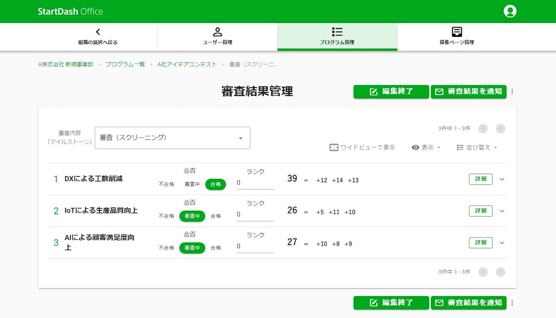
Task: Open the ユーザー管理 tab
Action: click(218, 37)
